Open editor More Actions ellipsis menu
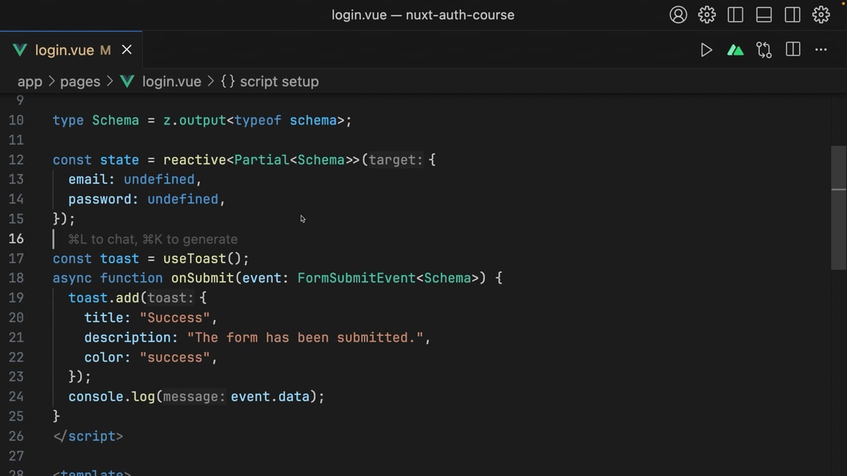Image resolution: width=847 pixels, height=476 pixels. [821, 50]
